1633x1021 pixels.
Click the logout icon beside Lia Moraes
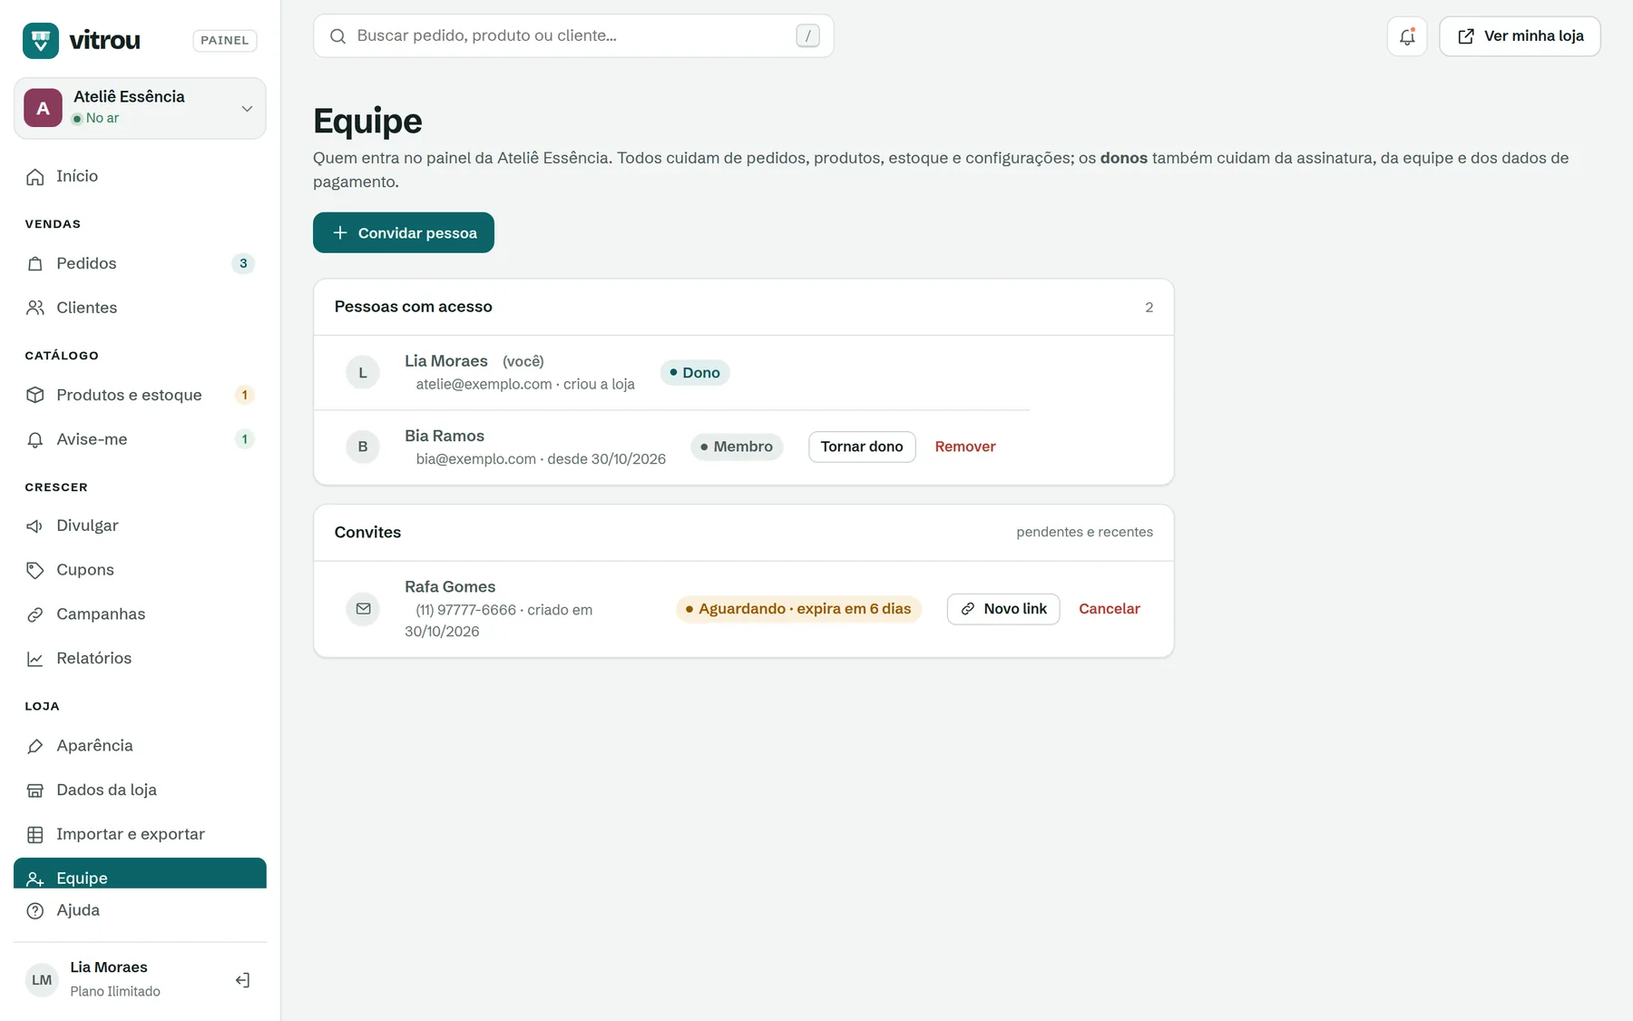(x=242, y=980)
